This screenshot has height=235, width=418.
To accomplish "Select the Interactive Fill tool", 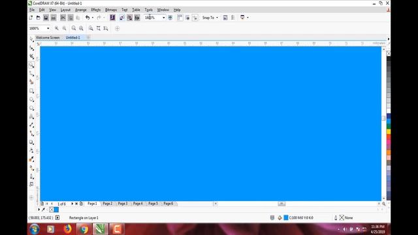I will coord(31,168).
